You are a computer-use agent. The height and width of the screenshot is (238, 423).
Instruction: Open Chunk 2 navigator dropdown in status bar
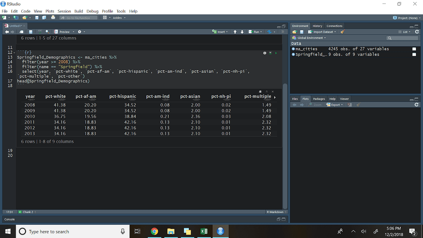[27, 212]
